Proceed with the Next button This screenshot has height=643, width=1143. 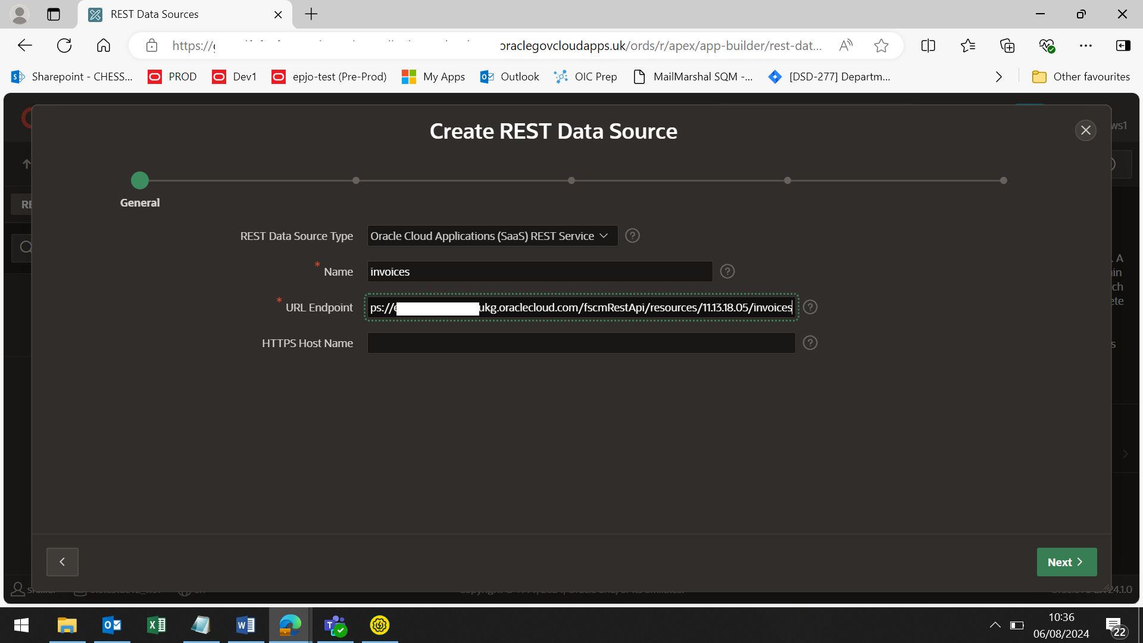pyautogui.click(x=1066, y=562)
